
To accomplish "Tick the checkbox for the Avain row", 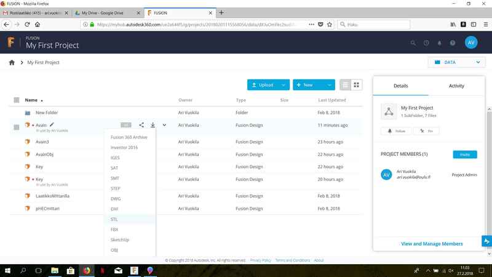I will click(x=17, y=127).
